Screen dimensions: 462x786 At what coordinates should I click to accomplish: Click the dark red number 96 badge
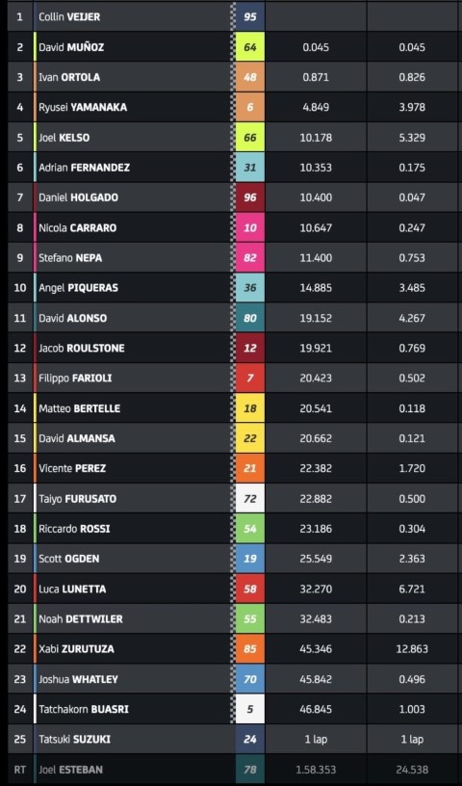point(250,197)
